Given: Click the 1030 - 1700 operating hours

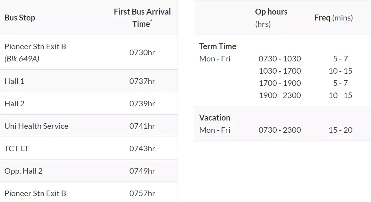Looking at the screenshot, I should (280, 71).
